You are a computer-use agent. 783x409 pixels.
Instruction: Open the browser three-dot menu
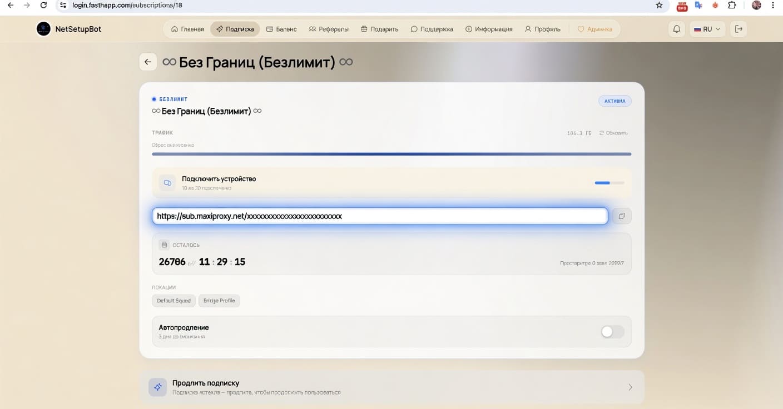coord(773,5)
